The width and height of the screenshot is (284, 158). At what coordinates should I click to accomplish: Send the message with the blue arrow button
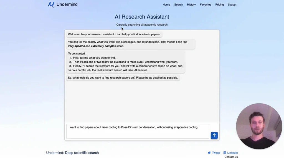(x=214, y=135)
